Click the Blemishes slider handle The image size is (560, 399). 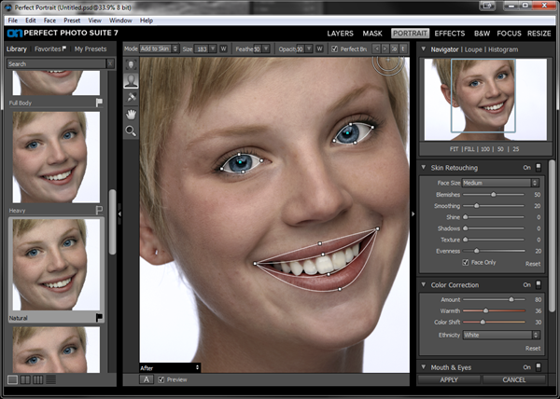click(494, 194)
